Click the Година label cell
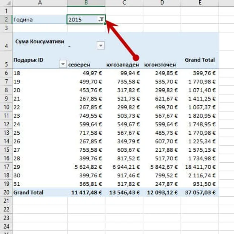The width and height of the screenshot is (234, 234). [40, 20]
